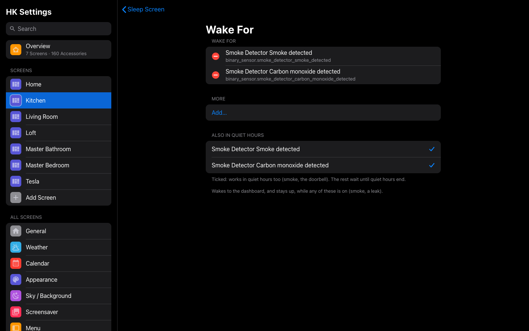This screenshot has width=529, height=331.
Task: Untick Carbon monoxide quiet hours checkmark
Action: point(432,165)
